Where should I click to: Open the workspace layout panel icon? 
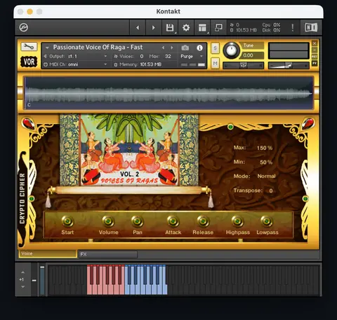[x=202, y=27]
